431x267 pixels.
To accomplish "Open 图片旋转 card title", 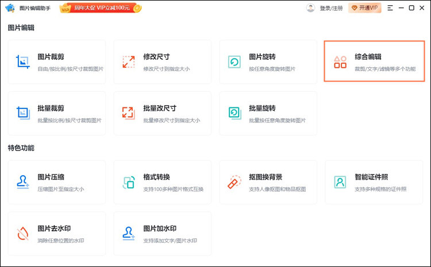I will tap(262, 57).
